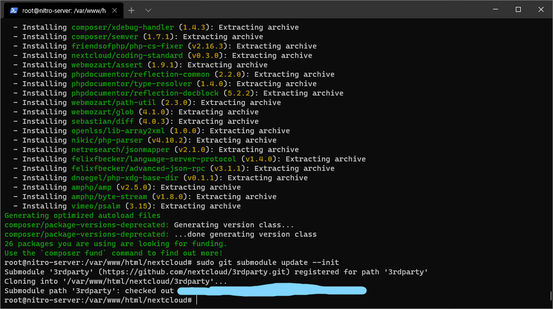Click nikic/php-parser package name

click(107, 140)
